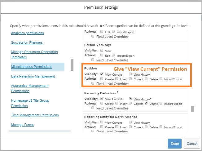Click the help icon after role description
The height and width of the screenshot is (151, 202).
point(96,26)
